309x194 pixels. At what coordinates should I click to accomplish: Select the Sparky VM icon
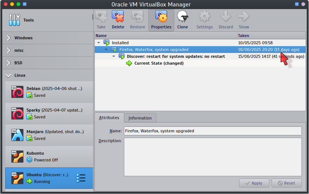pyautogui.click(x=17, y=113)
